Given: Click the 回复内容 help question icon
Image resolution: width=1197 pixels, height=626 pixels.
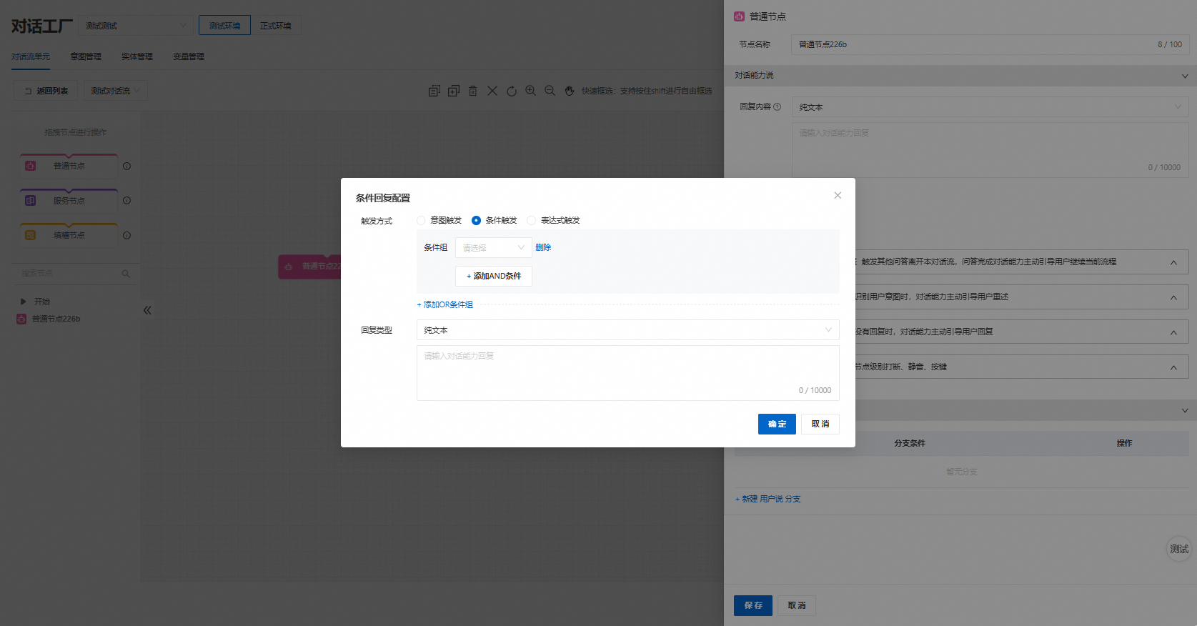Looking at the screenshot, I should click(x=778, y=106).
